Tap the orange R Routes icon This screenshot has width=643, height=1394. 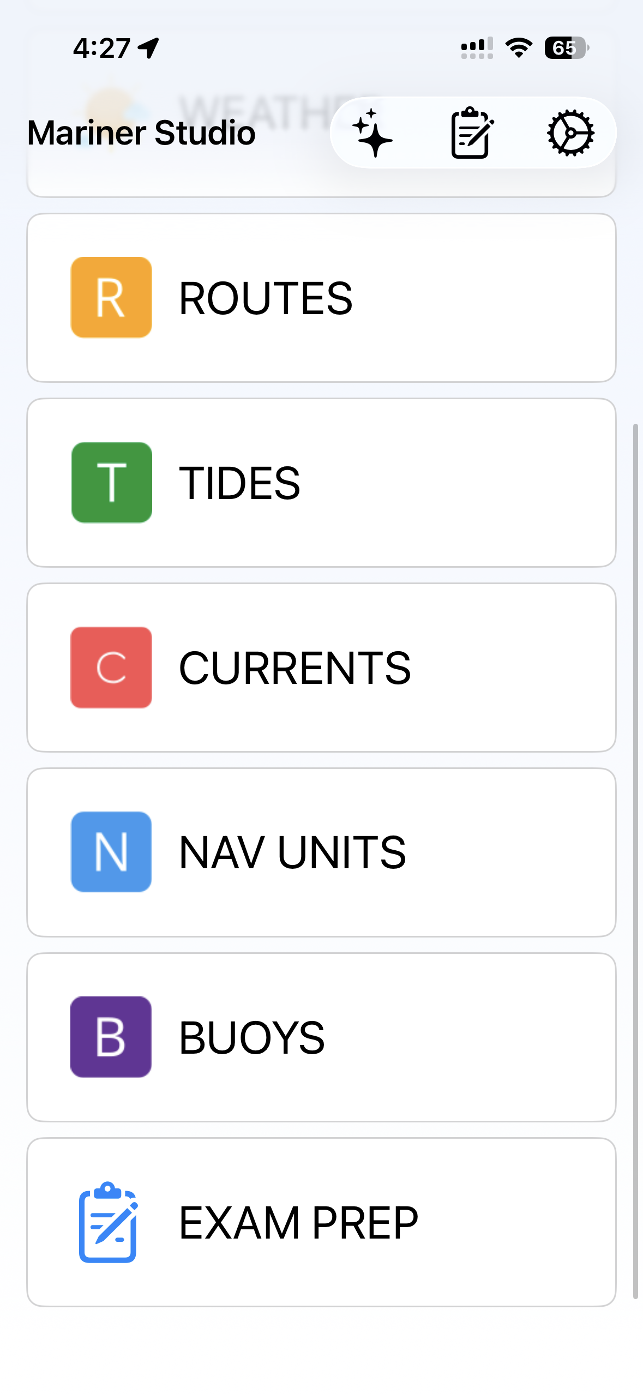pyautogui.click(x=111, y=297)
